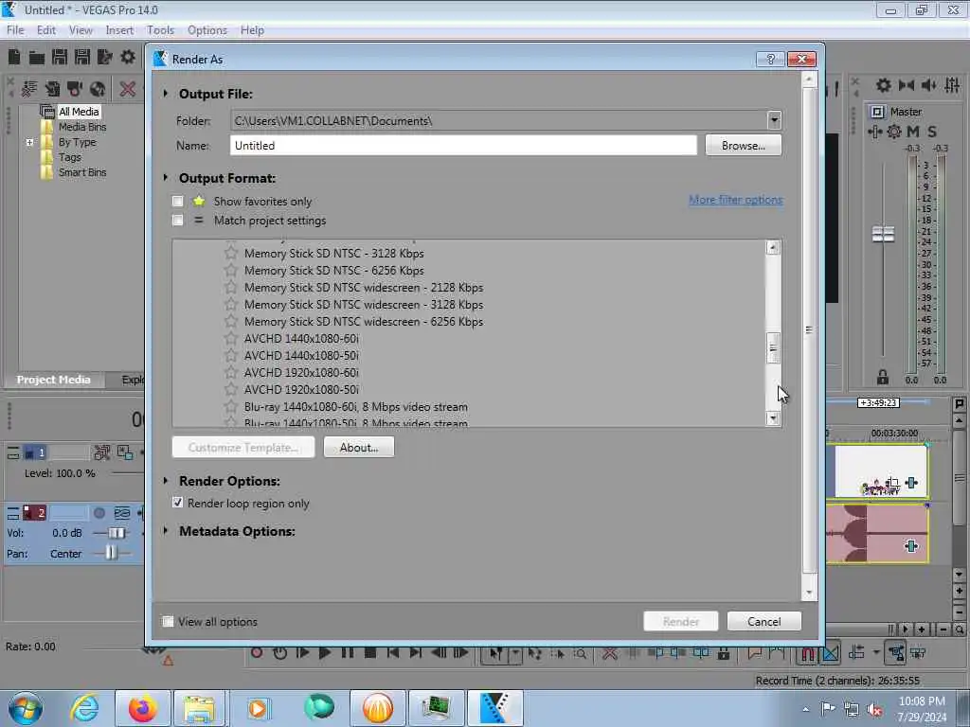970x727 pixels.
Task: Enable Show favorites only checkbox
Action: point(177,201)
